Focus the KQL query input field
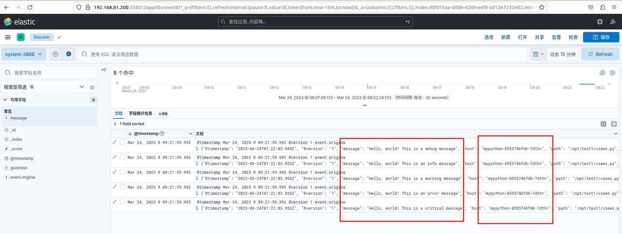This screenshot has height=234, width=622. 302,54
